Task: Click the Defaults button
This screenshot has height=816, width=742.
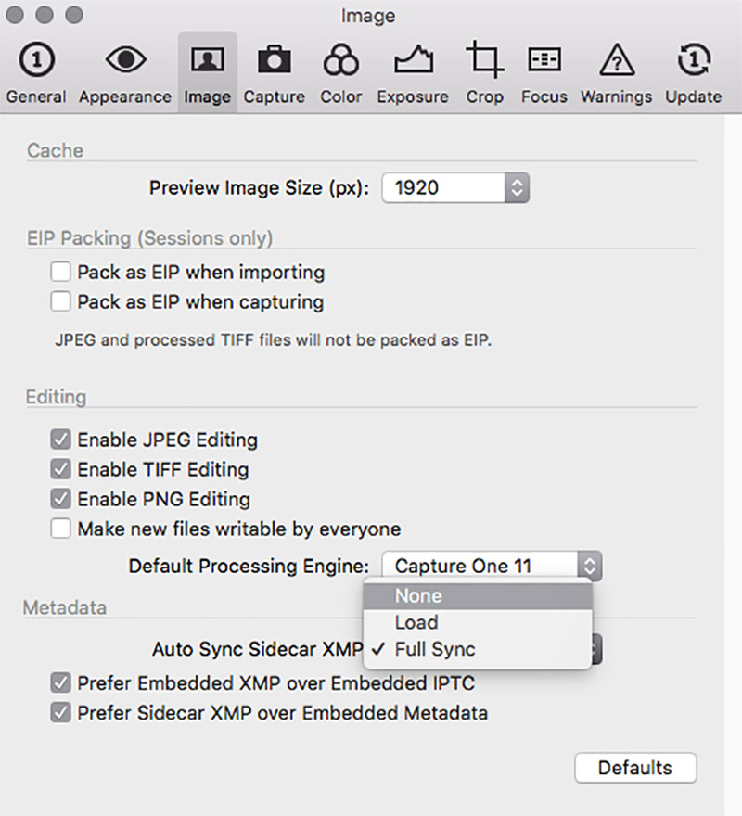Action: 635,768
